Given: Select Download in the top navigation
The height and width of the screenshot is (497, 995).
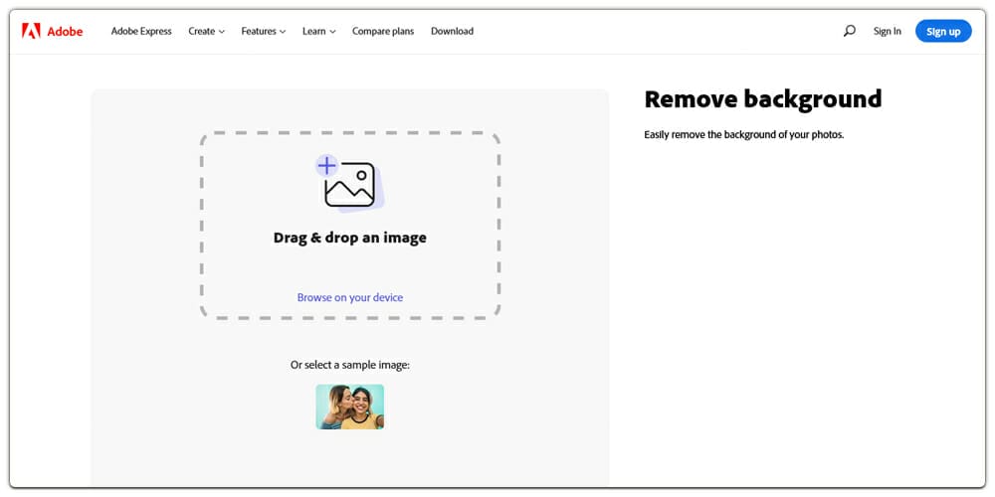Looking at the screenshot, I should [452, 31].
